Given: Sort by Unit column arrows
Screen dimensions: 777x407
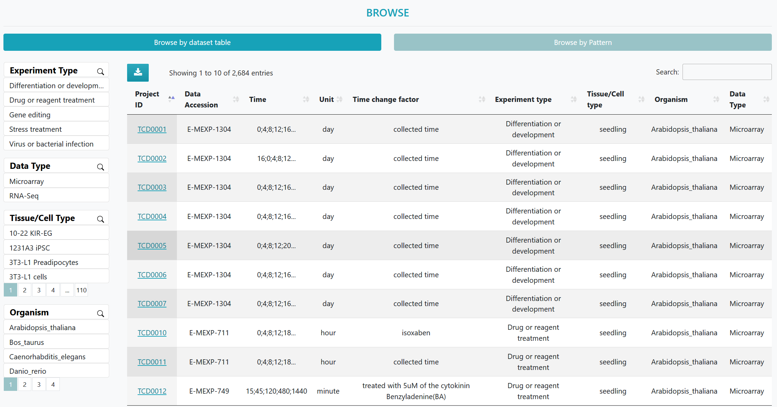Looking at the screenshot, I should pos(339,99).
